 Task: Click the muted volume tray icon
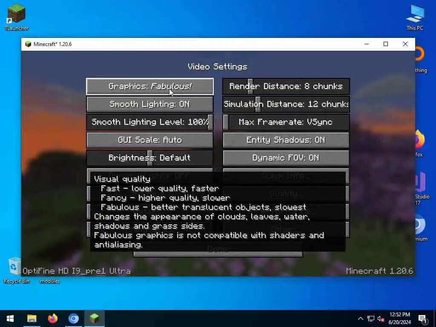pyautogui.click(x=381, y=318)
